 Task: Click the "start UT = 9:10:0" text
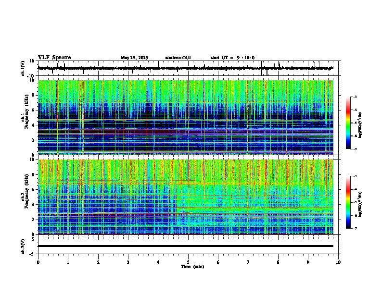pos(232,58)
